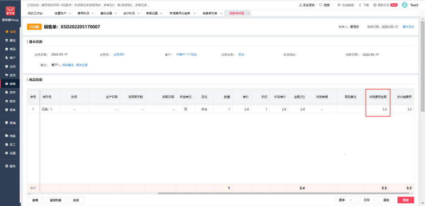
Task: Go to 客户 customers in sidebar
Action: click(x=10, y=58)
